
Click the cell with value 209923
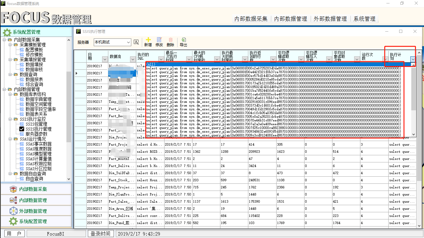pyautogui.click(x=262, y=152)
